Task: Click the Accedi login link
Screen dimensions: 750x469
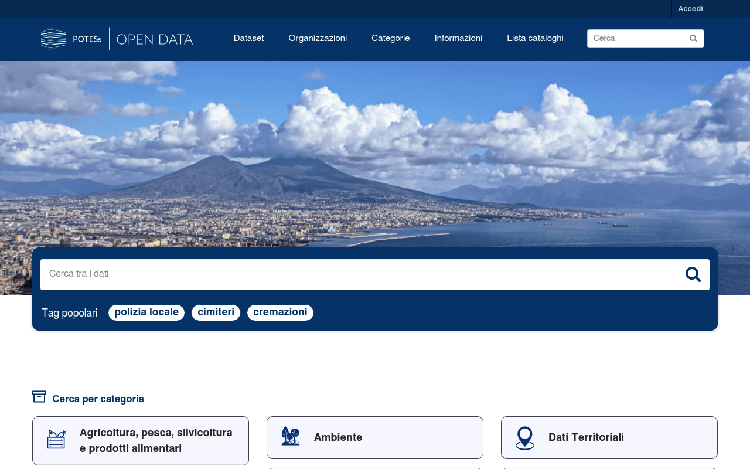Action: 690,9
